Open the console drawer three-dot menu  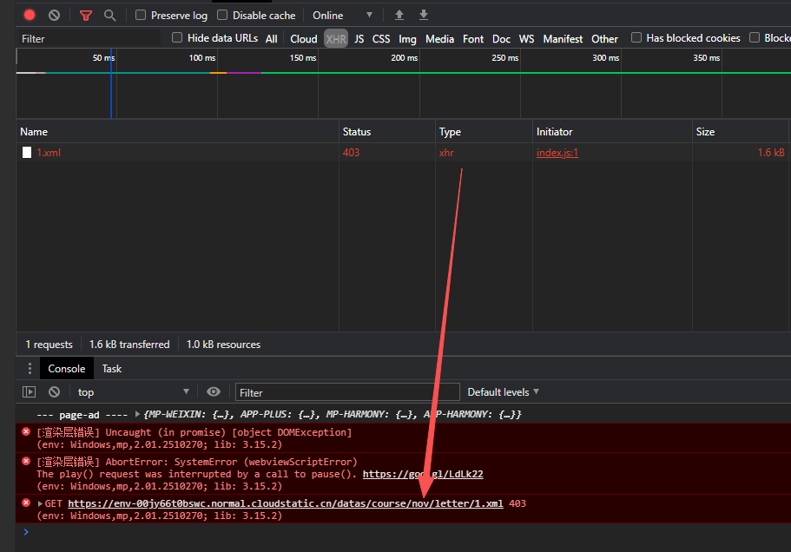[30, 369]
